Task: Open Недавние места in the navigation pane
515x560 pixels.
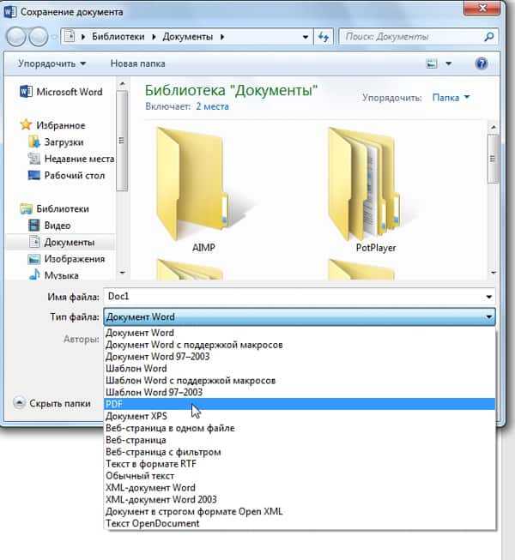Action: [71, 159]
